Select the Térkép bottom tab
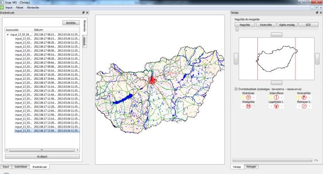 click(x=237, y=167)
